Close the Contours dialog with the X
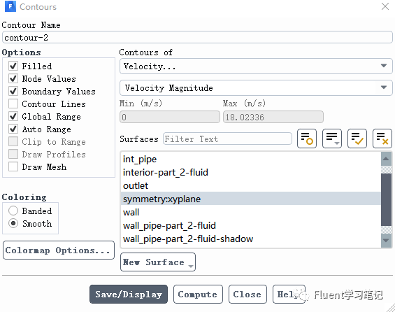 click(385, 6)
